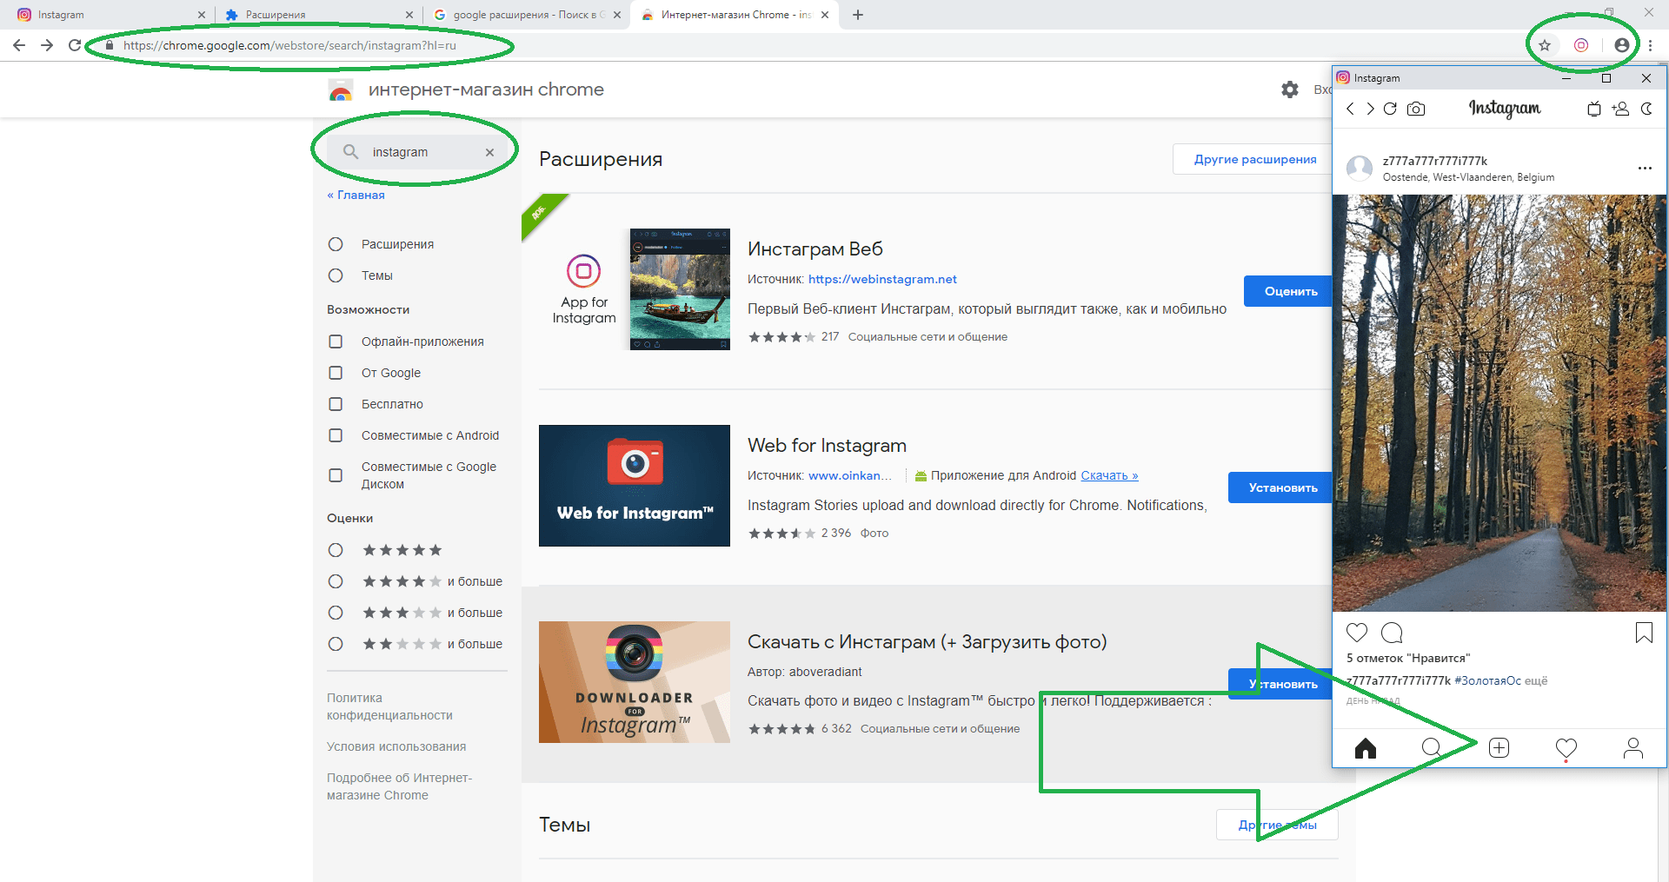Open Условия использования link
1669x882 pixels.
[x=396, y=746]
